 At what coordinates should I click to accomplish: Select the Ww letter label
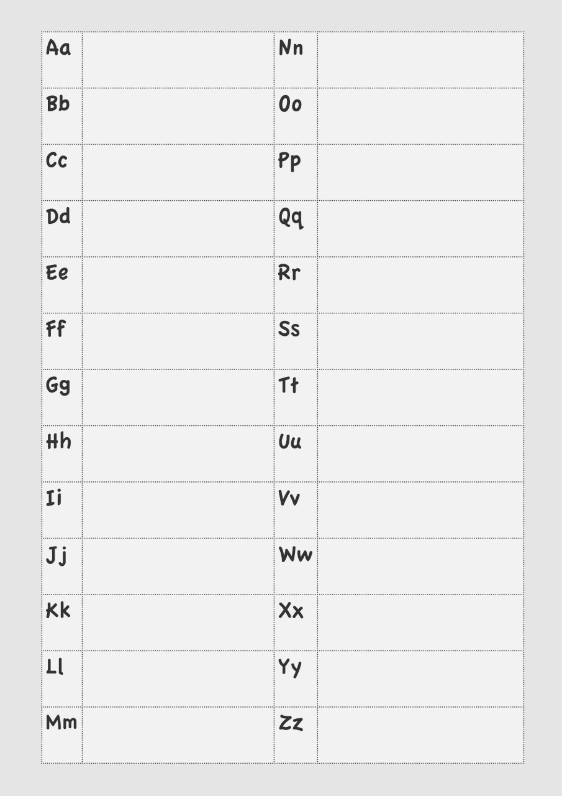pyautogui.click(x=296, y=555)
